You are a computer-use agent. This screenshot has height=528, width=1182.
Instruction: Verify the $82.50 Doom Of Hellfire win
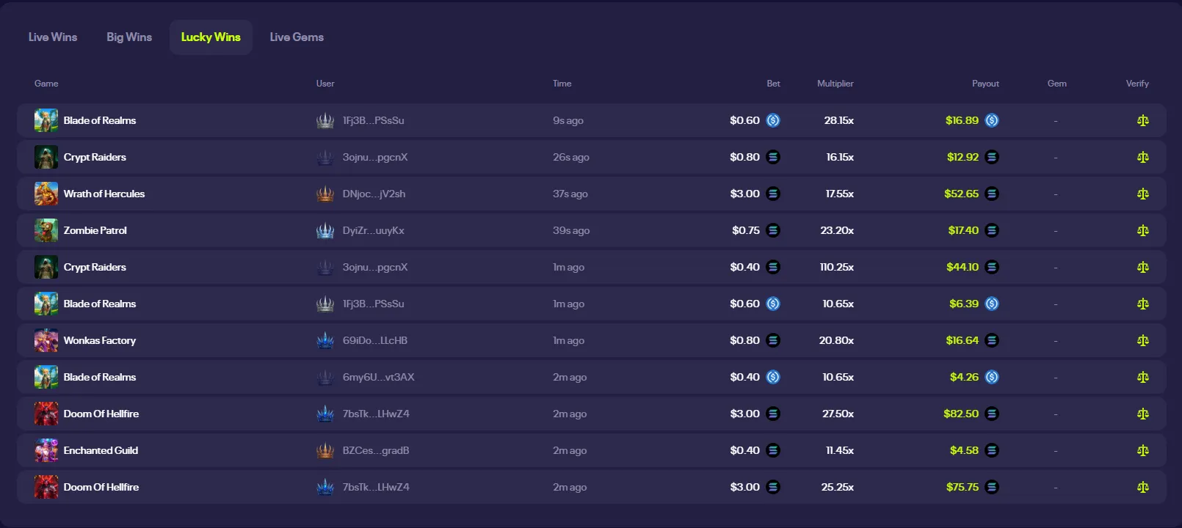(1143, 414)
